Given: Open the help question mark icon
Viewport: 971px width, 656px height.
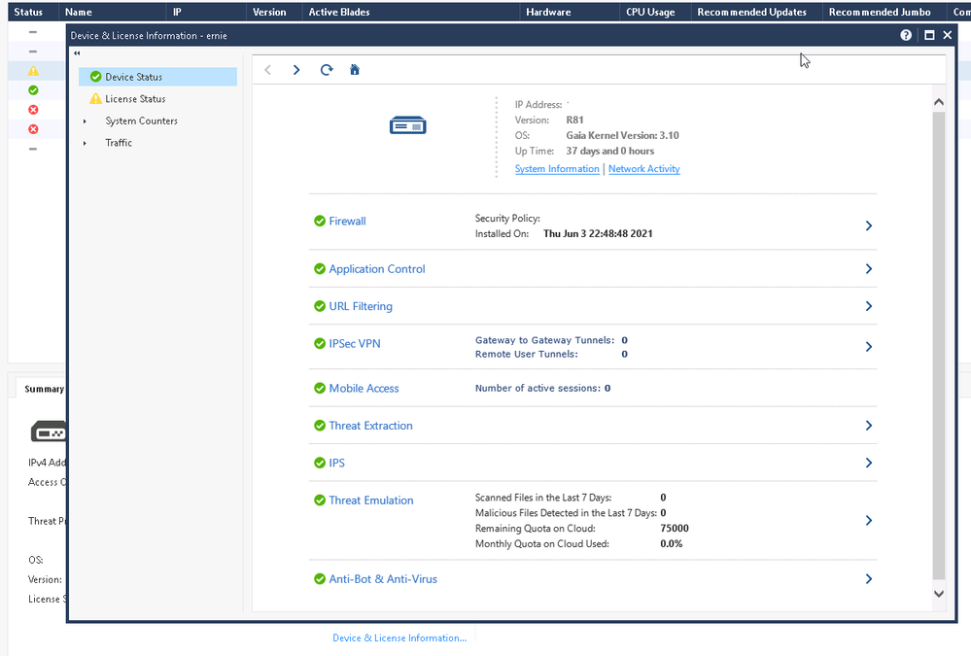Looking at the screenshot, I should 906,35.
